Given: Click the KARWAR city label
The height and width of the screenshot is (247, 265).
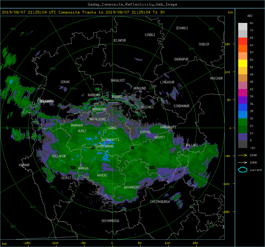Looking at the screenshot, I should [24, 165].
